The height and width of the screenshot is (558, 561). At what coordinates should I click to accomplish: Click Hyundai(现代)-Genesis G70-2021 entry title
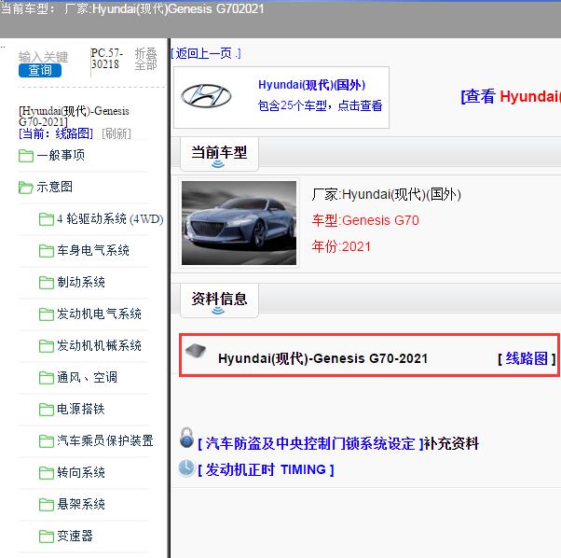point(322,358)
